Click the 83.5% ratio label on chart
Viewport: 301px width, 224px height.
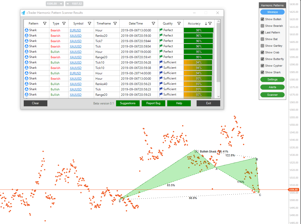pos(171,185)
